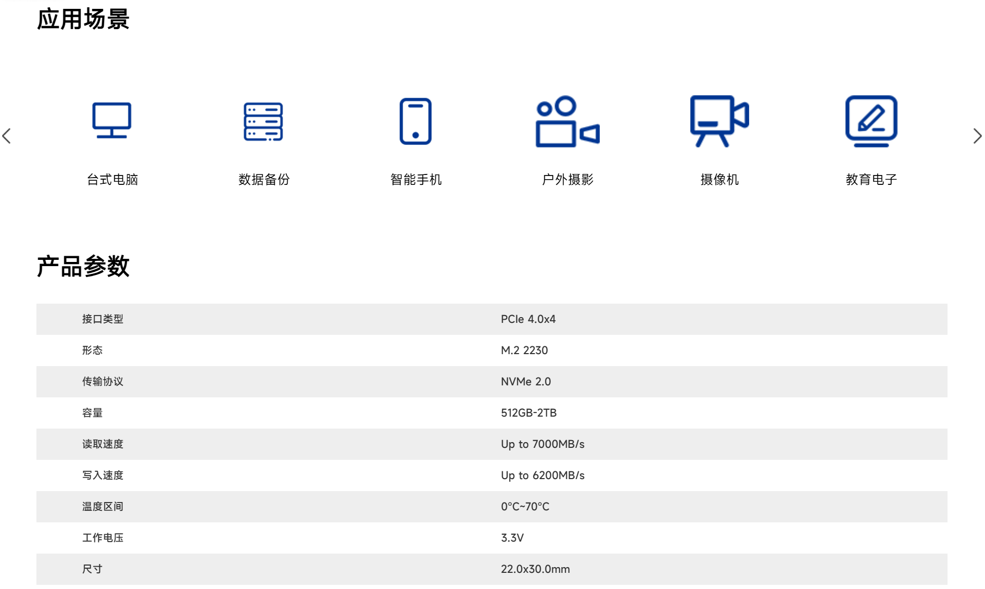Select the education electronics tablet icon

pyautogui.click(x=871, y=121)
